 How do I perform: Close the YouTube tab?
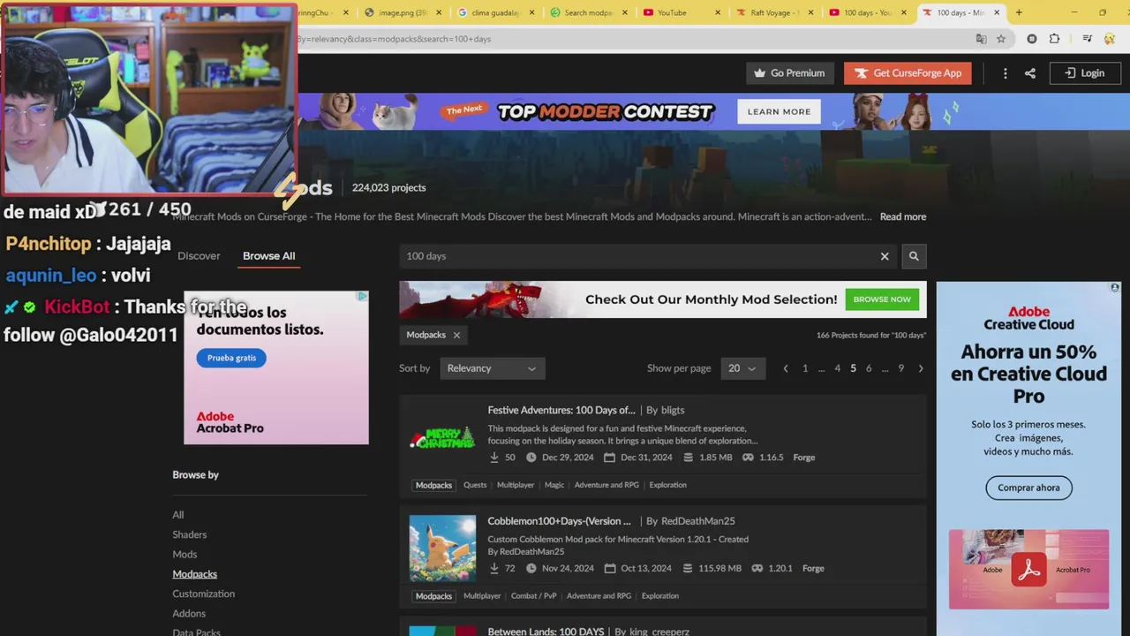[x=718, y=12]
